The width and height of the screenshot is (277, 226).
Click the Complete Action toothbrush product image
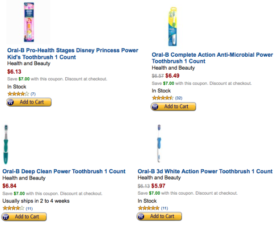[x=173, y=26]
